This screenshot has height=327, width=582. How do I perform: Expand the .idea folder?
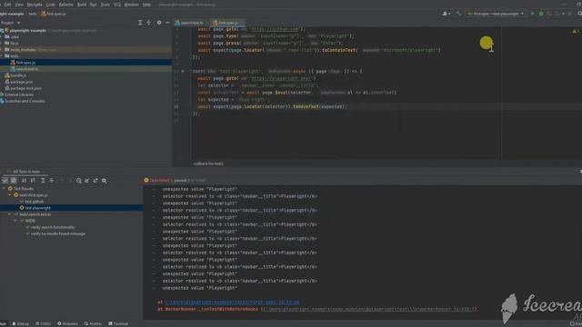[x=2, y=36]
